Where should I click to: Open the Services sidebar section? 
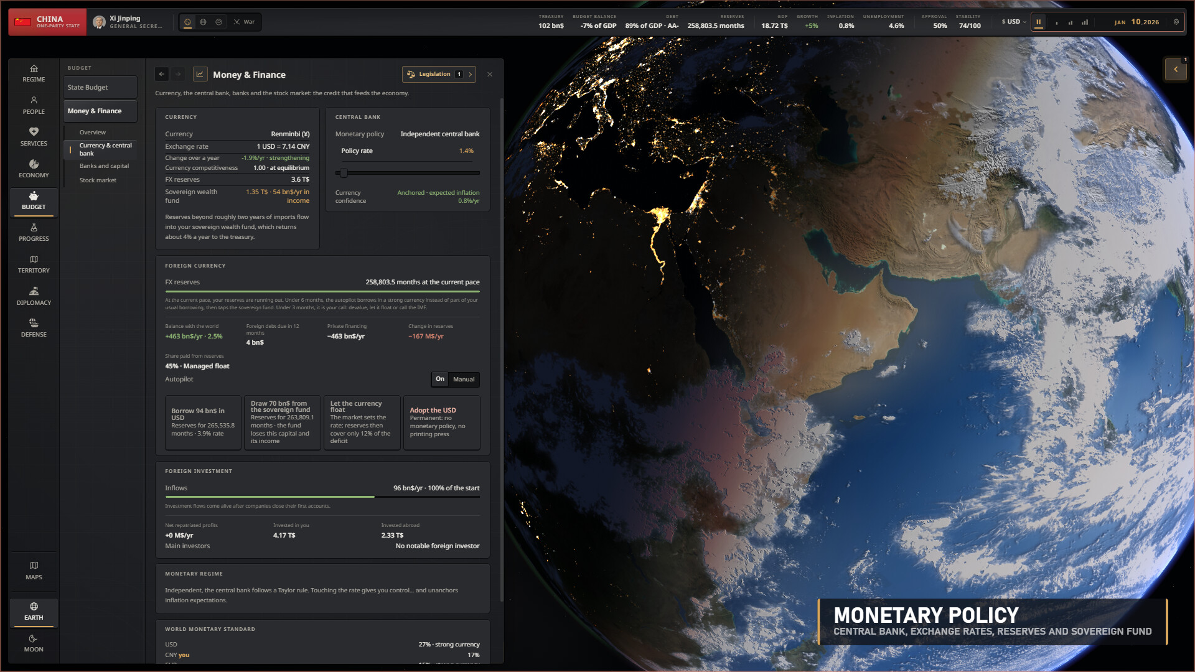point(34,137)
